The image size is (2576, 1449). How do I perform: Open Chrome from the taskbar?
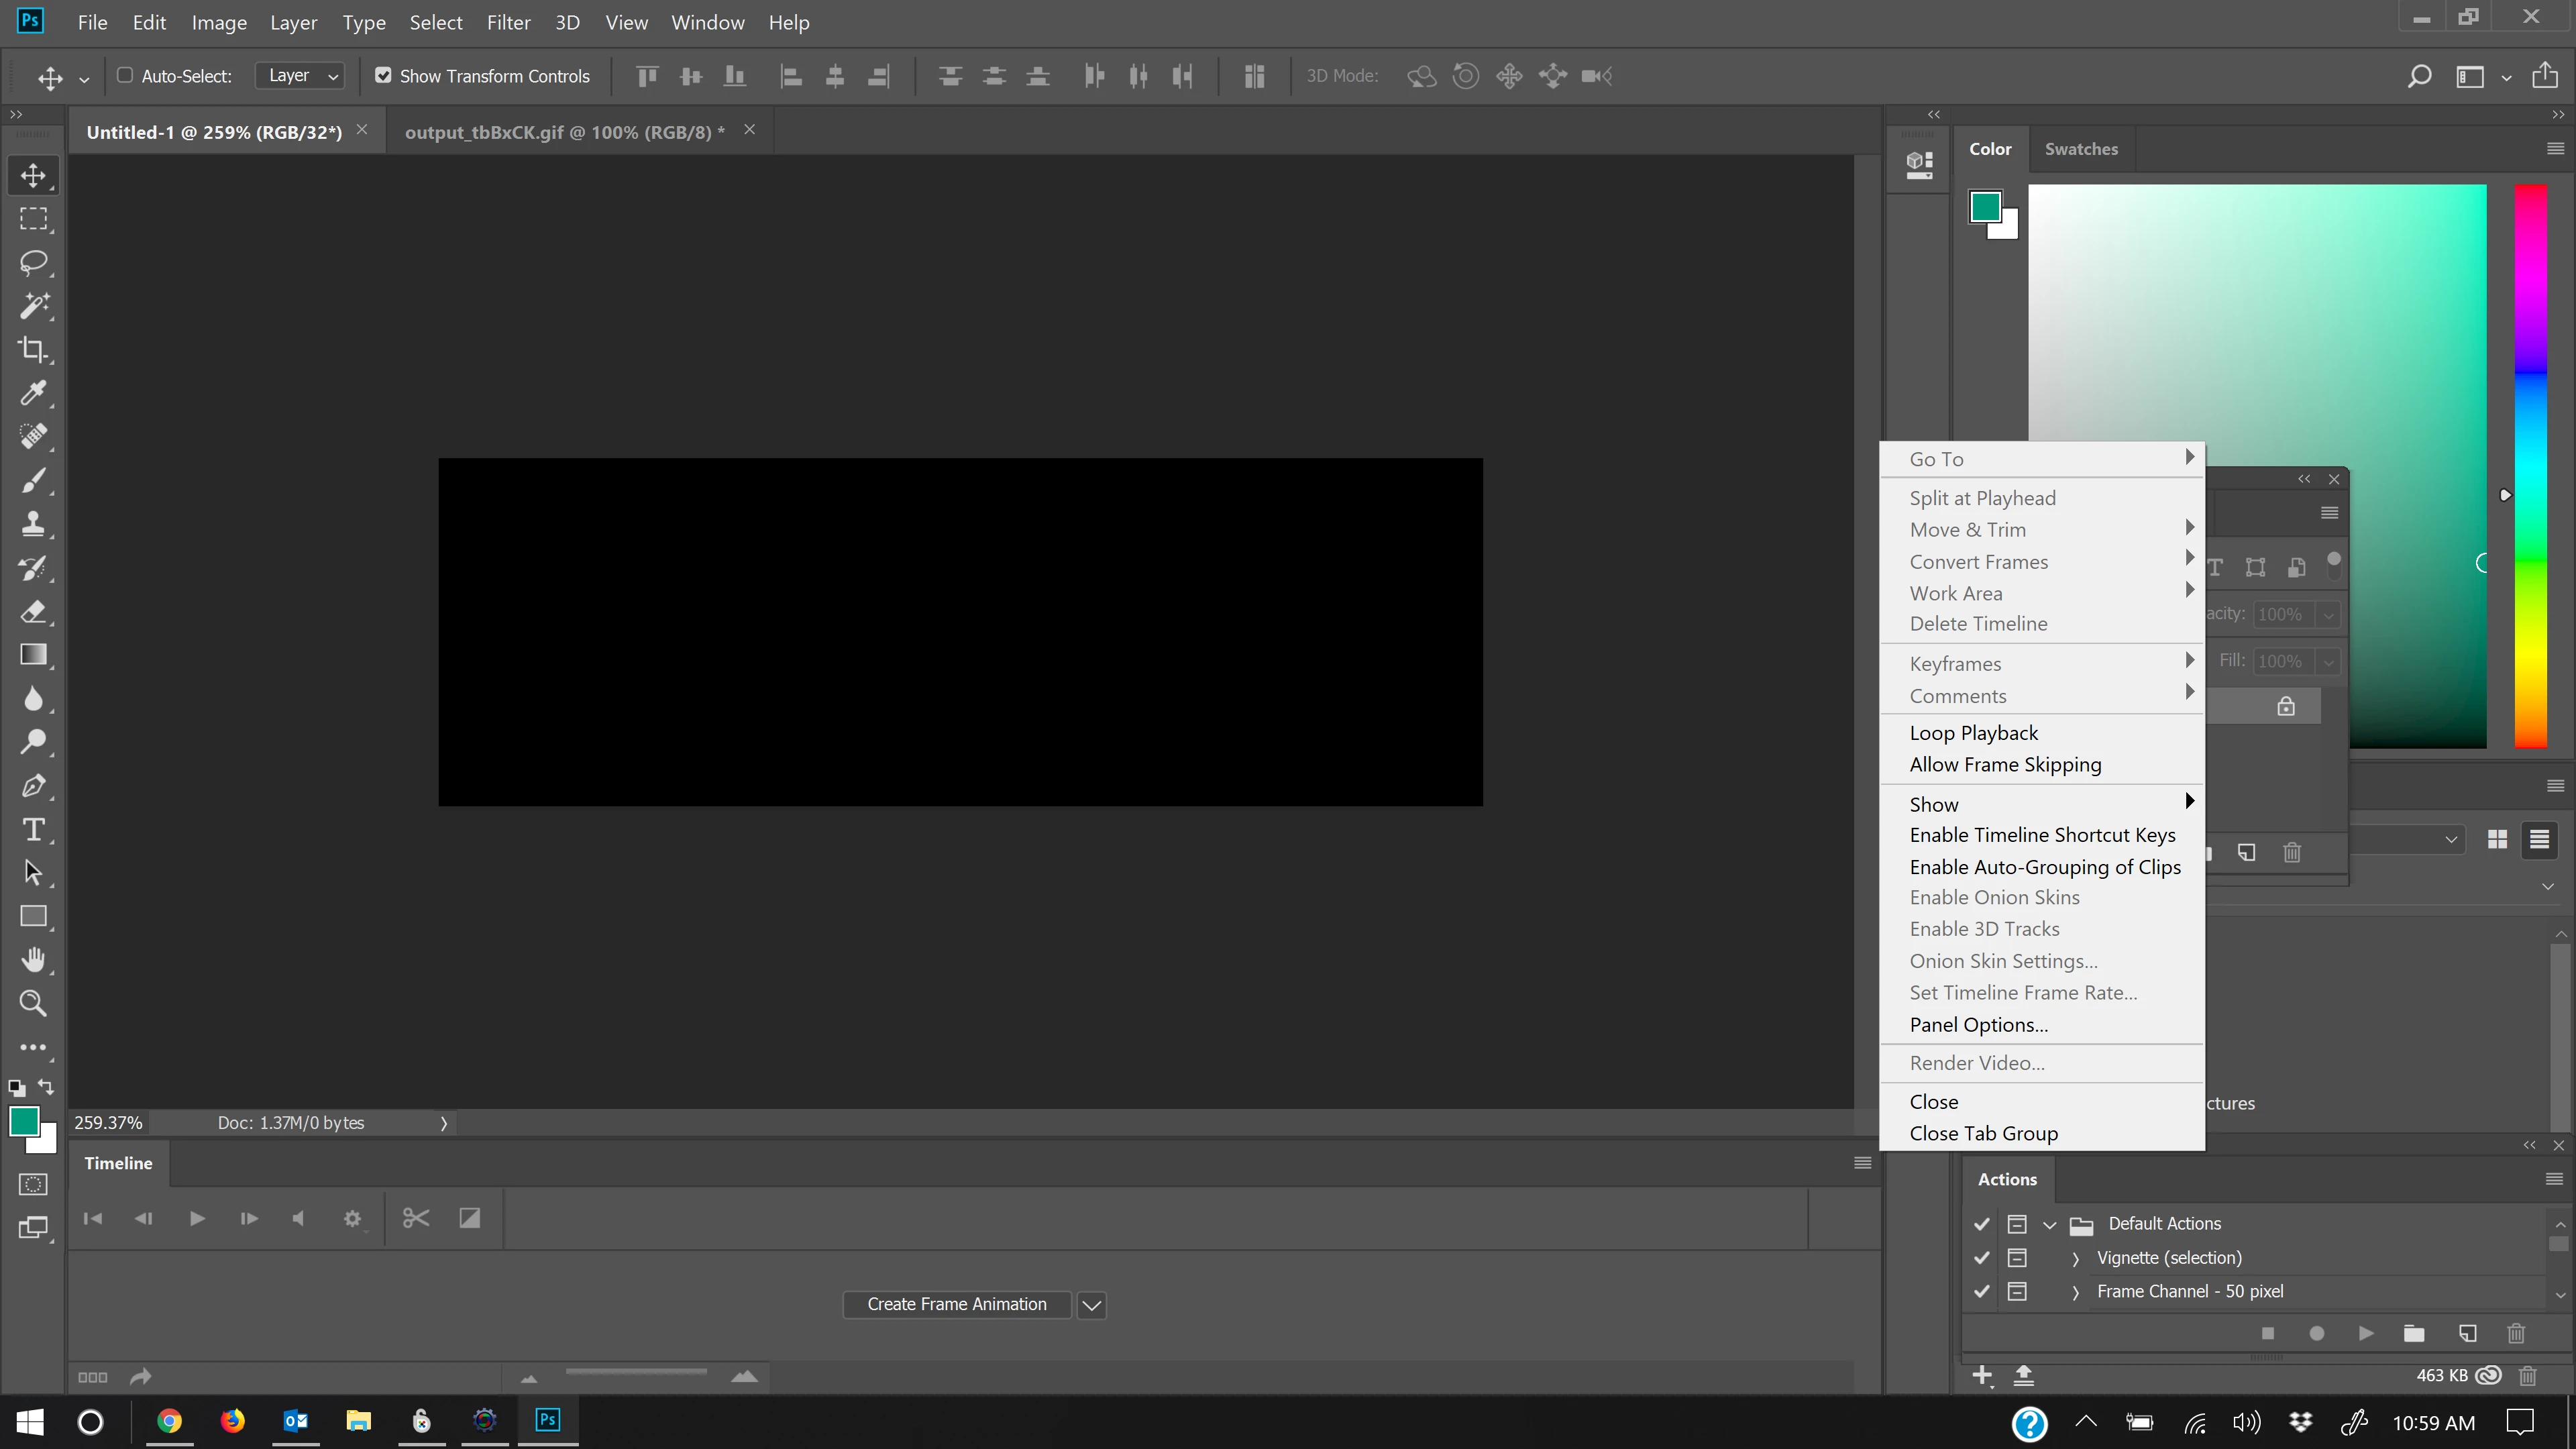coord(169,1421)
